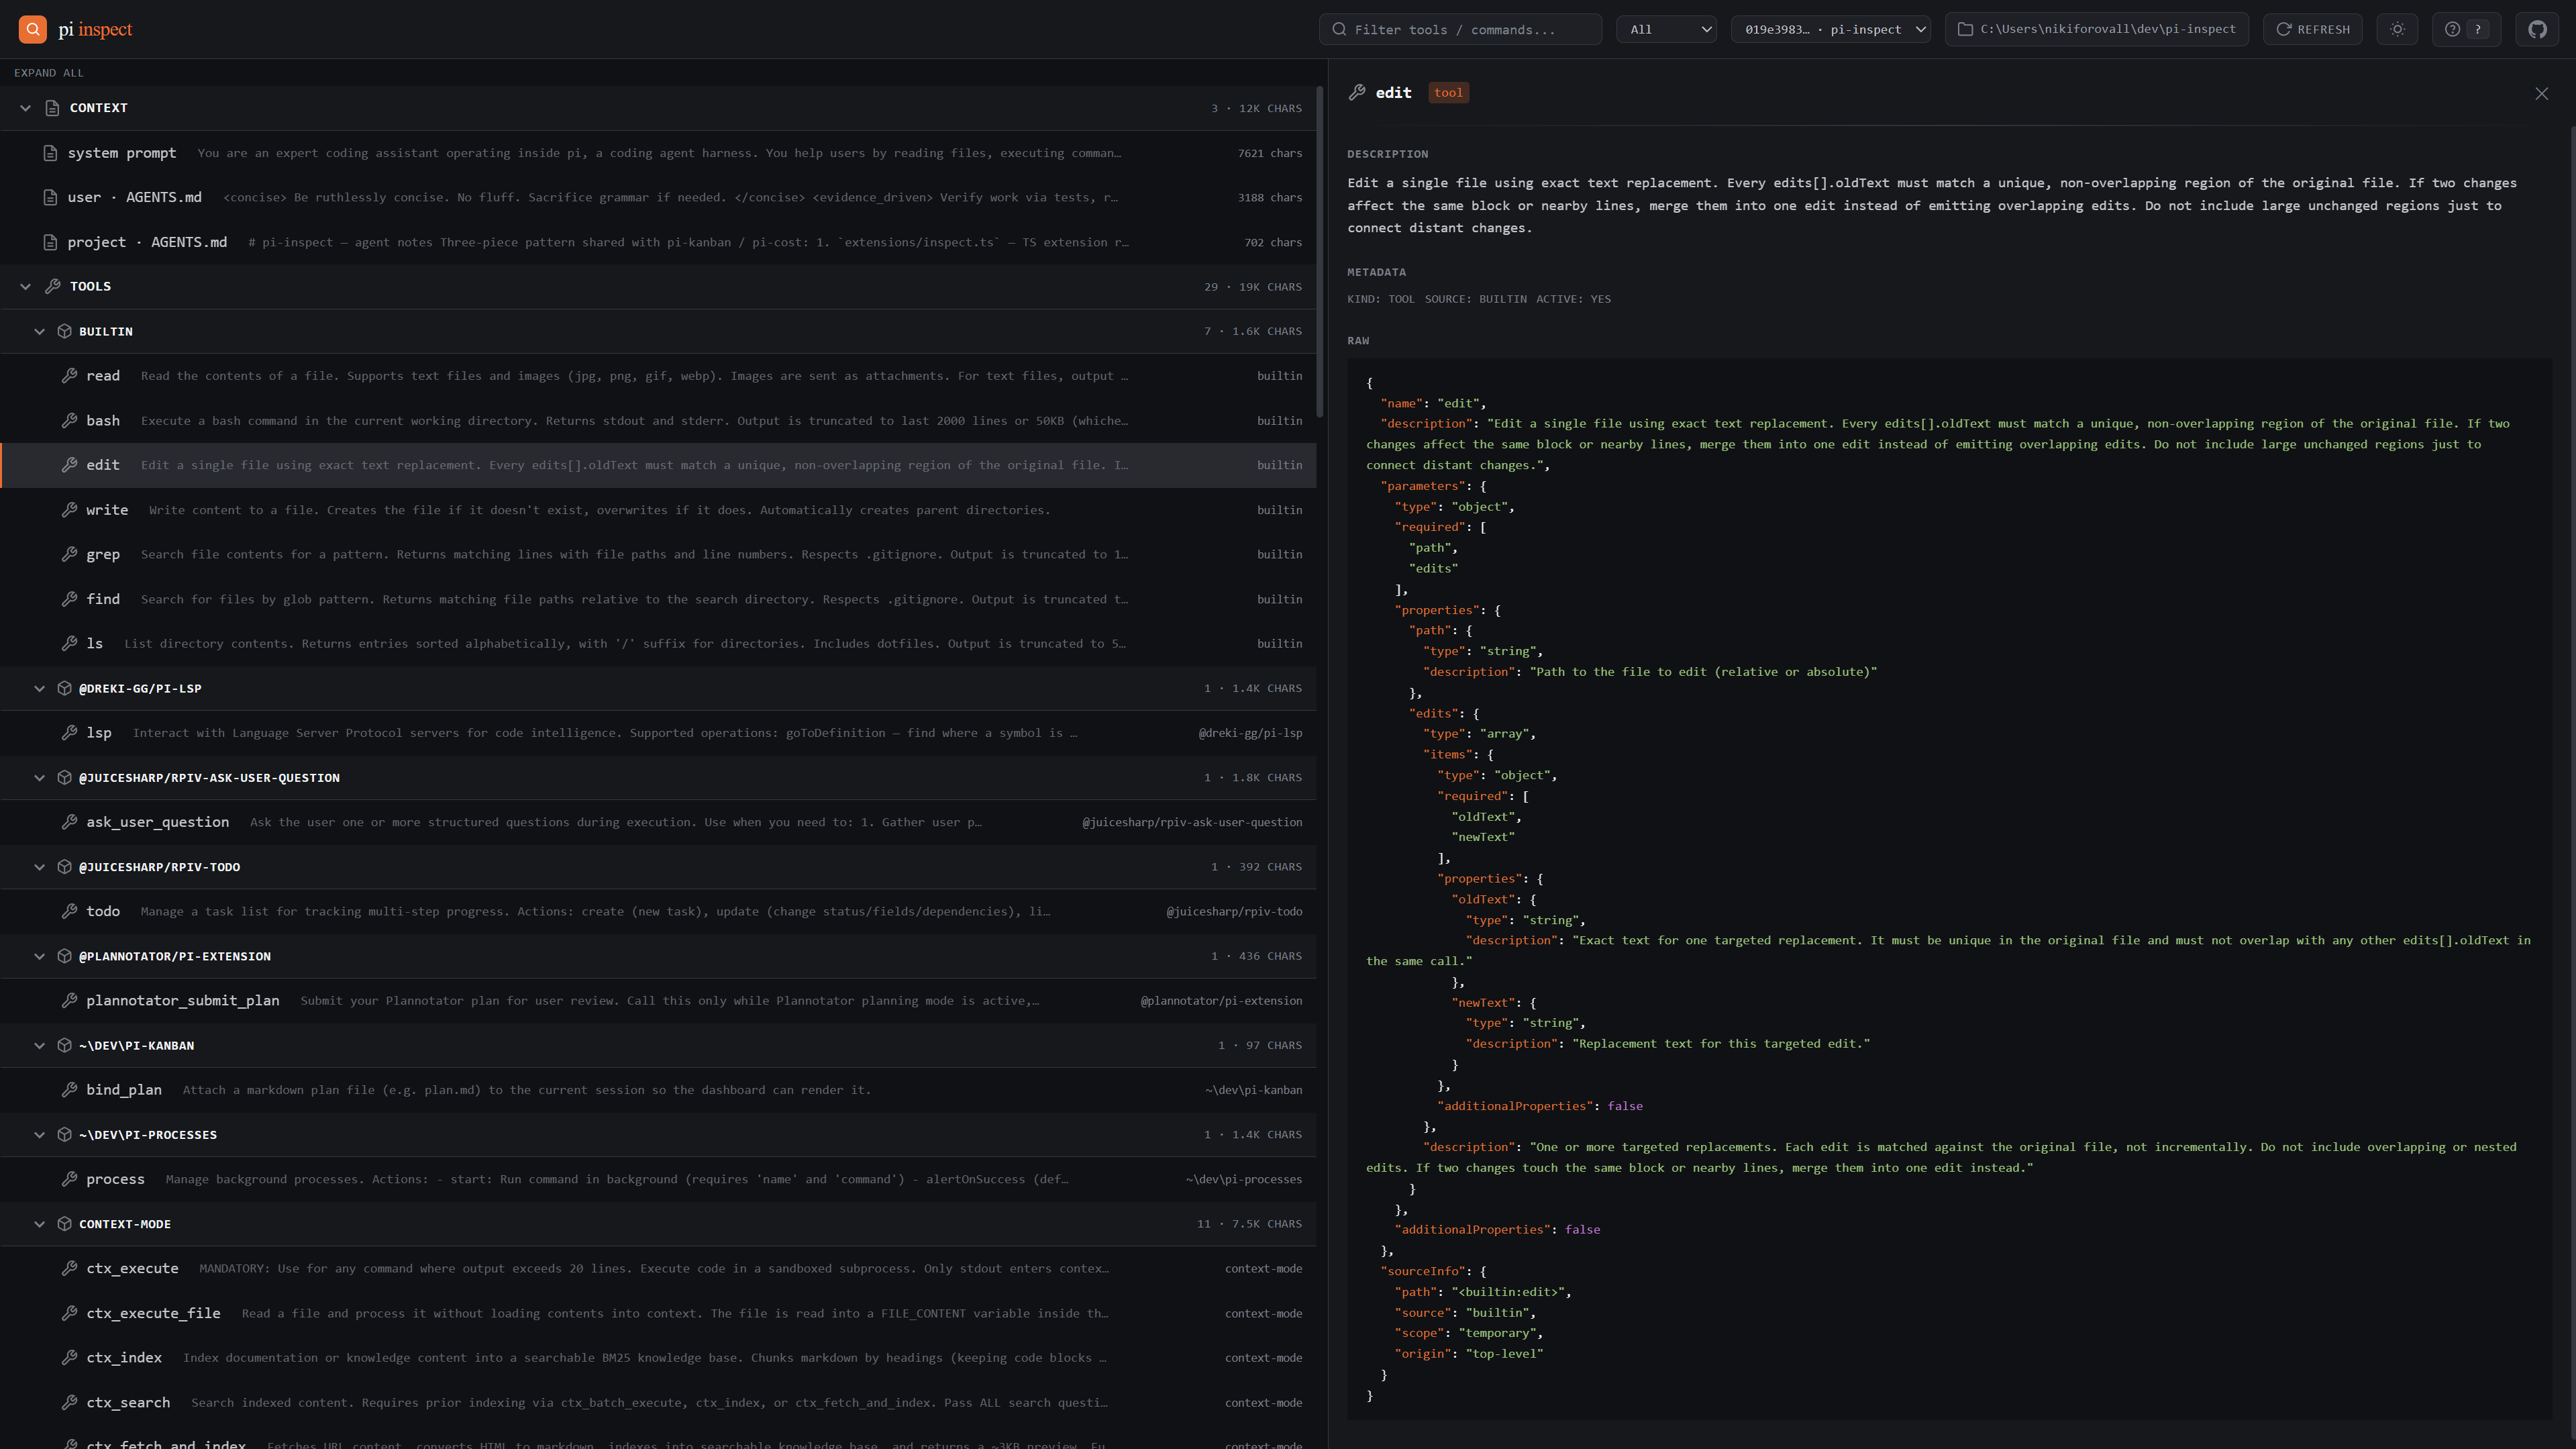
Task: Collapse the @JUICESHARP/RPIV-TODO group
Action: (x=40, y=867)
